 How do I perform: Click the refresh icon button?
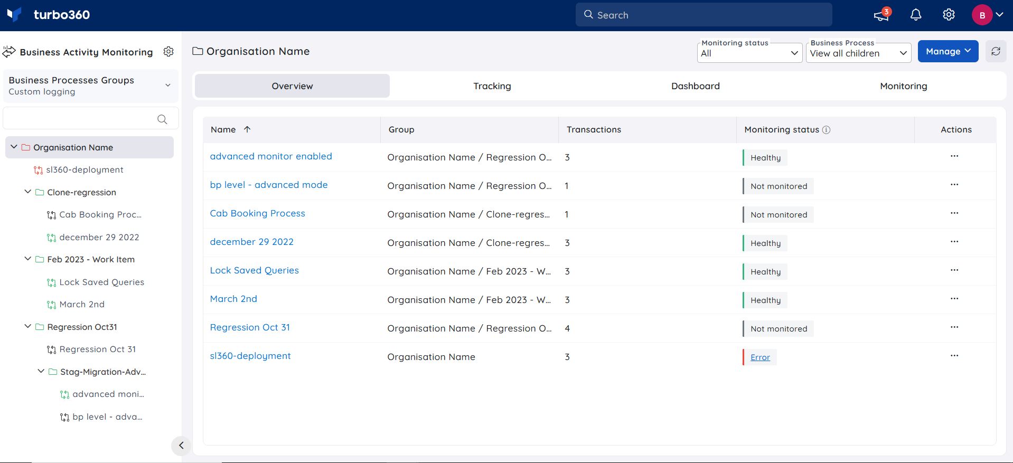pos(996,51)
